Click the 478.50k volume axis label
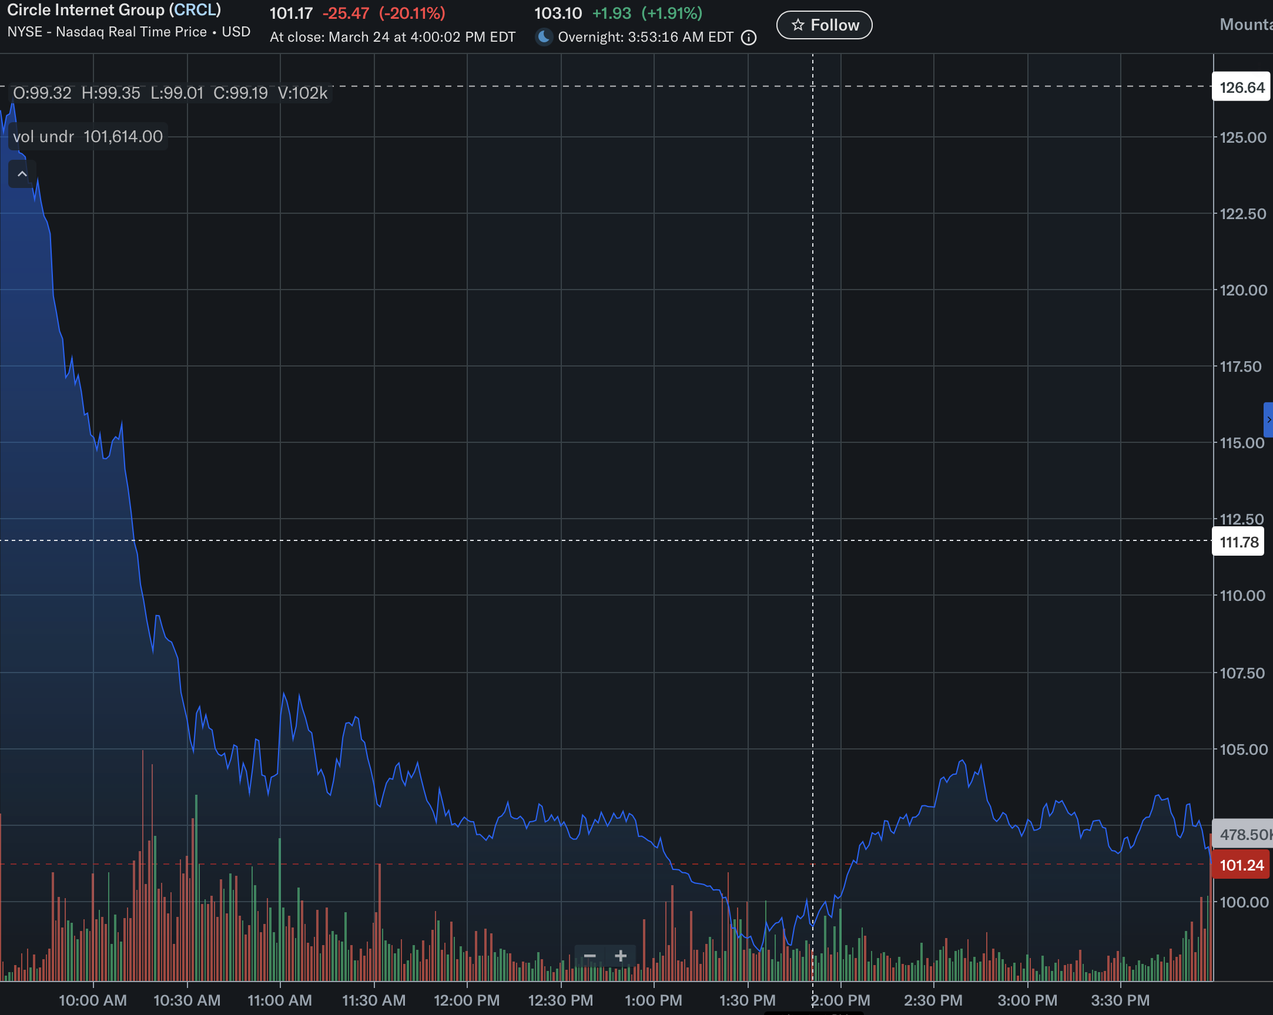Image resolution: width=1273 pixels, height=1015 pixels. [x=1245, y=835]
